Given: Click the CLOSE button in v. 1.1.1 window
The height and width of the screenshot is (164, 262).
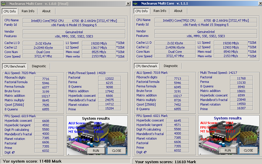Looking at the screenshot, I should pyautogui.click(x=248, y=150).
